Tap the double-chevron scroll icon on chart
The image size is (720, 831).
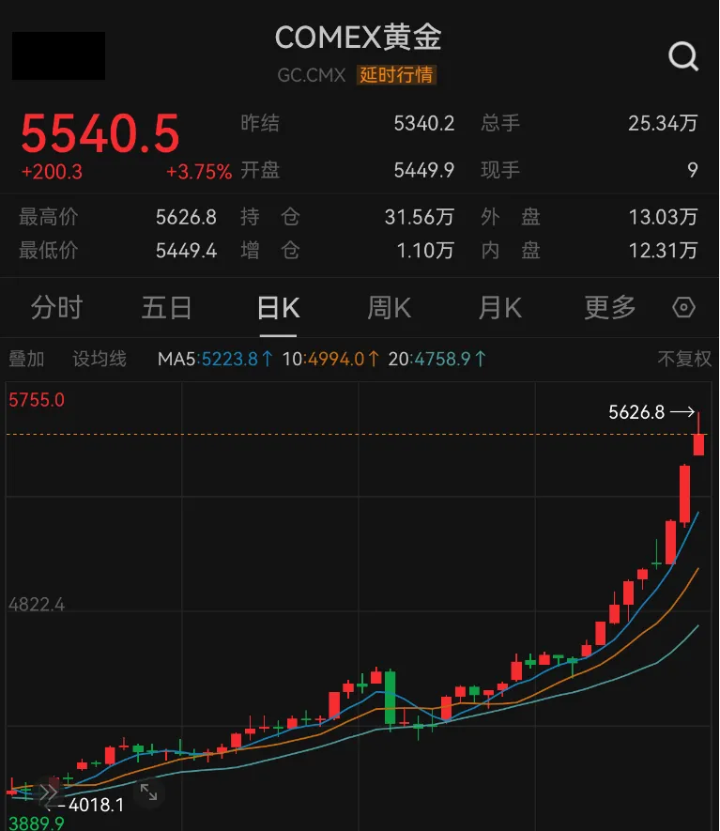click(x=48, y=793)
